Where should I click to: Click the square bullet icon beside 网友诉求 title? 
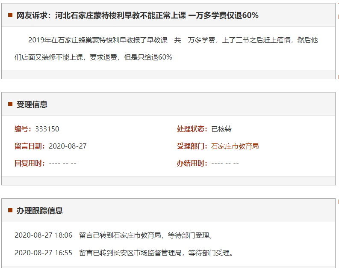pyautogui.click(x=10, y=15)
